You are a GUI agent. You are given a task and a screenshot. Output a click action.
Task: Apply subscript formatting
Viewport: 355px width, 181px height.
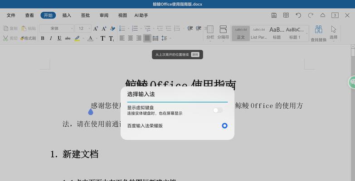click(111, 38)
